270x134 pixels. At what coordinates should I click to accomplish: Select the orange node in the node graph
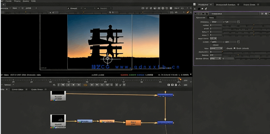[133, 123]
